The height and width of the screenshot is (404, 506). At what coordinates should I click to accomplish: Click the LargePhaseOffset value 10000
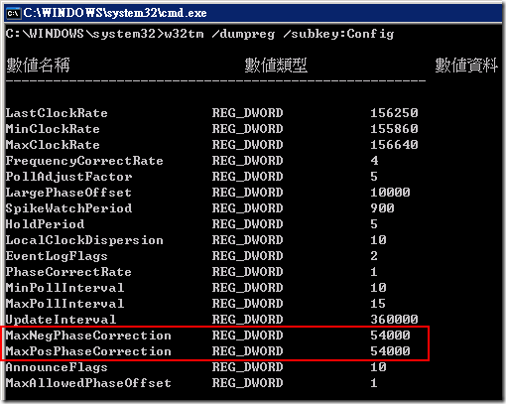pyautogui.click(x=390, y=193)
